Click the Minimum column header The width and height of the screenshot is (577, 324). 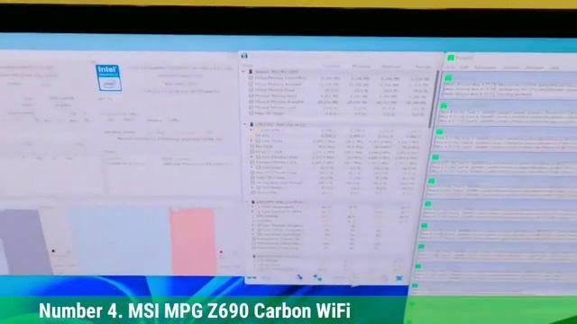coord(362,67)
